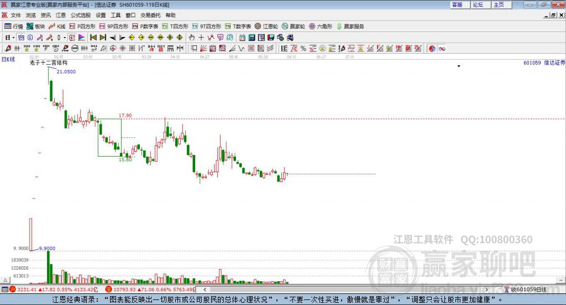Open the P数字表 tool
Viewport: 566px width, 305px height.
tap(145, 27)
